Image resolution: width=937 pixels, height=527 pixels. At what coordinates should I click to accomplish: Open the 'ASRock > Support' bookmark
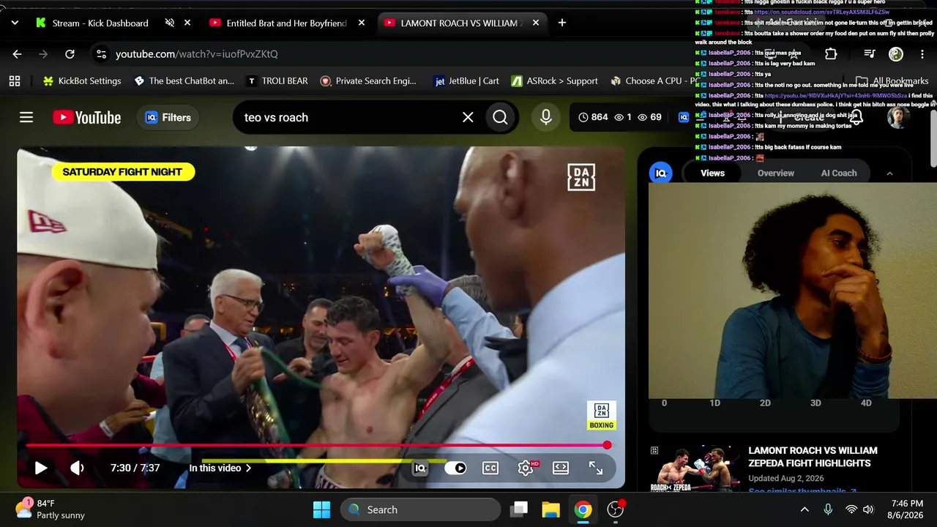(554, 81)
